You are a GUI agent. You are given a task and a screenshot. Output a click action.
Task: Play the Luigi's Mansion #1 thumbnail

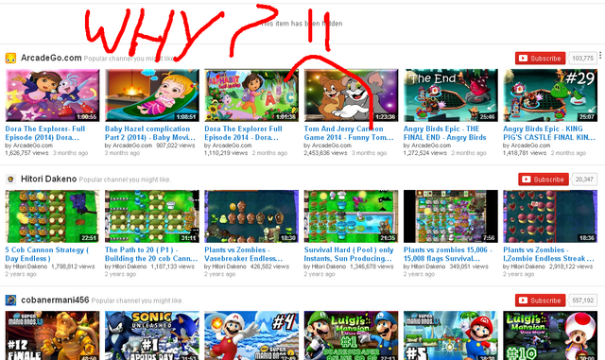(x=351, y=335)
